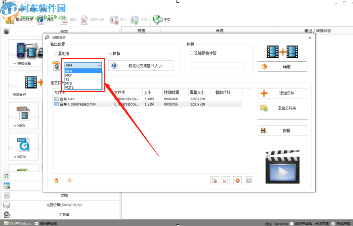
Task: Select the 移动设备 mobile device conversion
Action: 26,53
